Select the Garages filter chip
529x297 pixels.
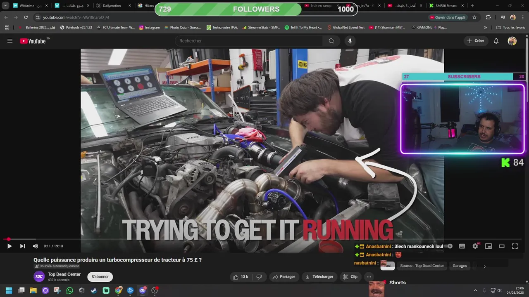(x=460, y=266)
